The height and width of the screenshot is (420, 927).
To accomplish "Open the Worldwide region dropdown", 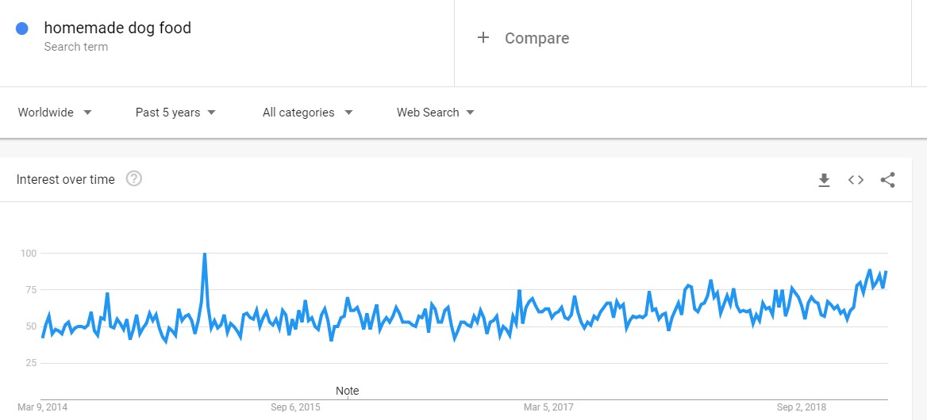I will [x=55, y=112].
